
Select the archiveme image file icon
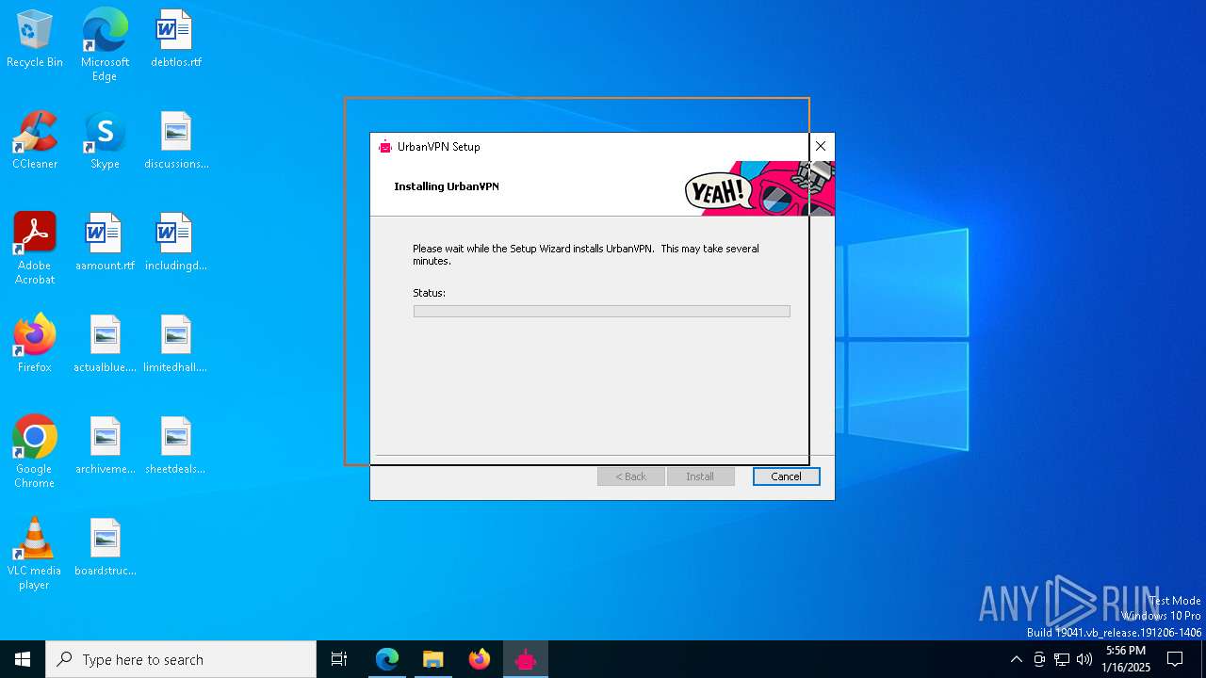click(x=105, y=446)
